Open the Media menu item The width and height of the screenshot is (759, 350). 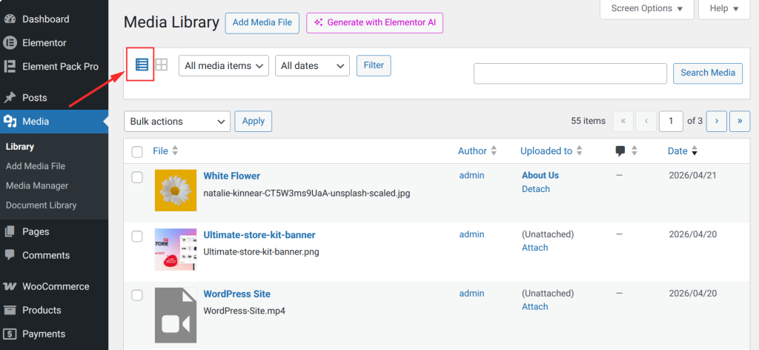[54, 122]
